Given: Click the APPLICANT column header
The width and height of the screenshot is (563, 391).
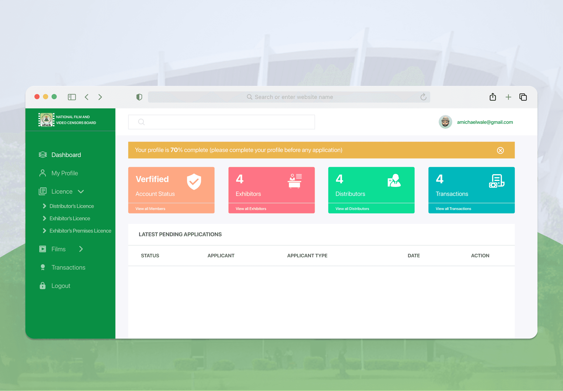Looking at the screenshot, I should tap(221, 256).
